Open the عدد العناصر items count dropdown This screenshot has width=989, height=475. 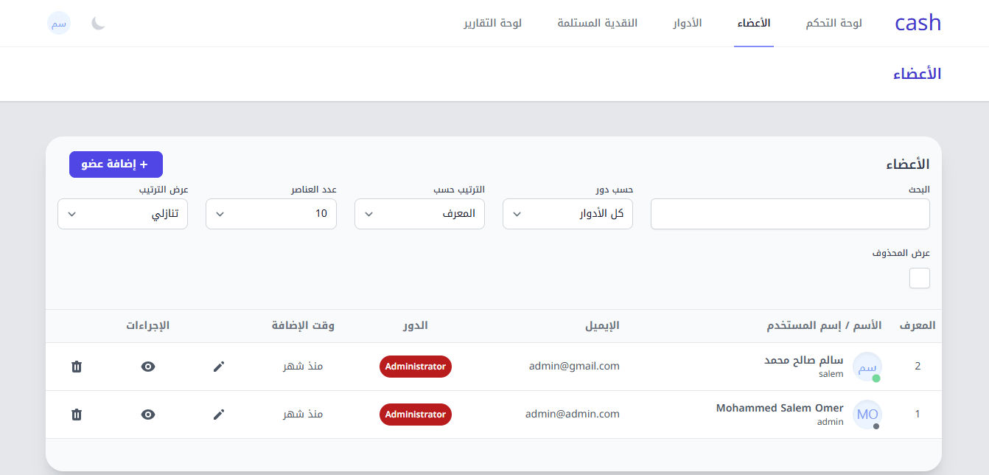[x=270, y=214]
